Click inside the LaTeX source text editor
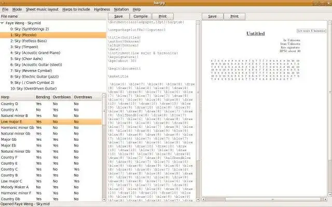Image resolution: width=332 pixels, height=207 pixels. pyautogui.click(x=151, y=111)
